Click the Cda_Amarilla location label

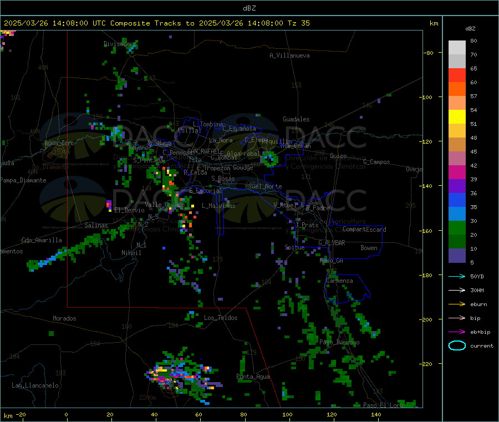click(42, 240)
